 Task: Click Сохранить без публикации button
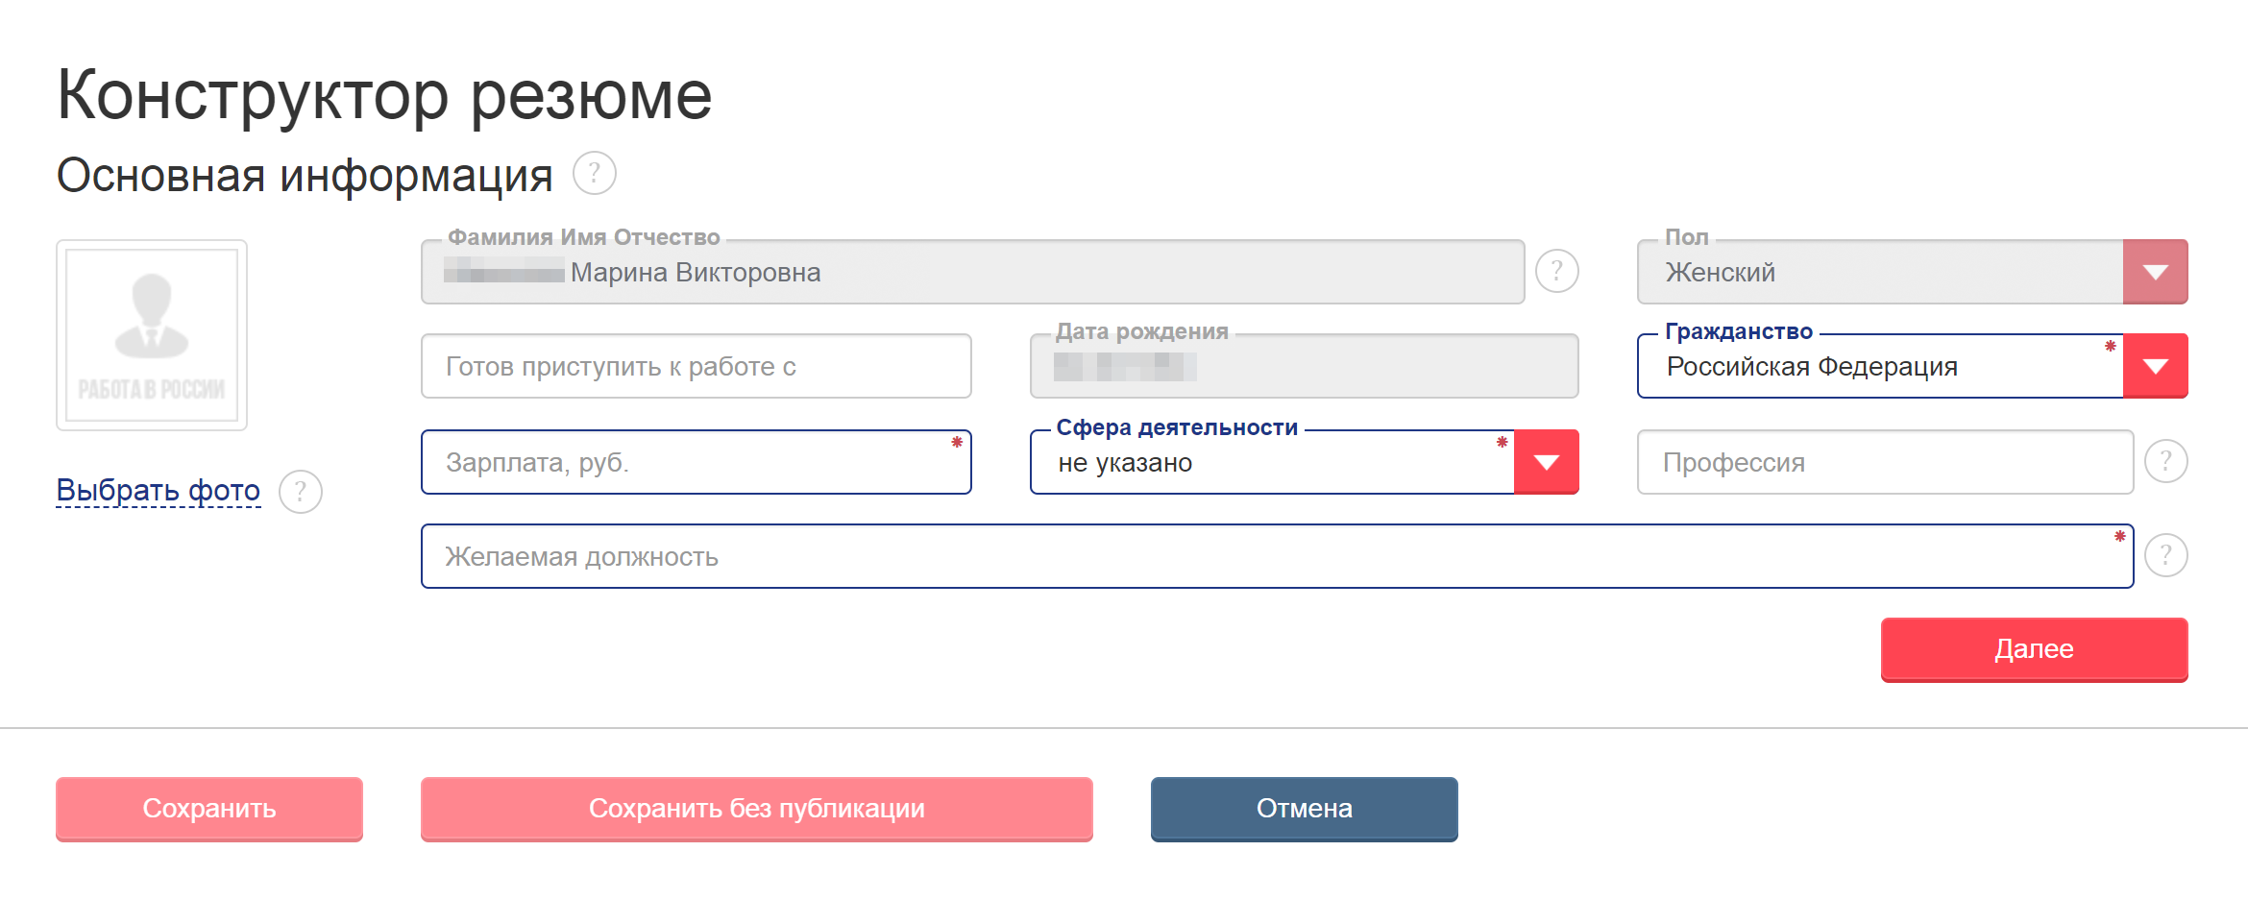tap(757, 810)
